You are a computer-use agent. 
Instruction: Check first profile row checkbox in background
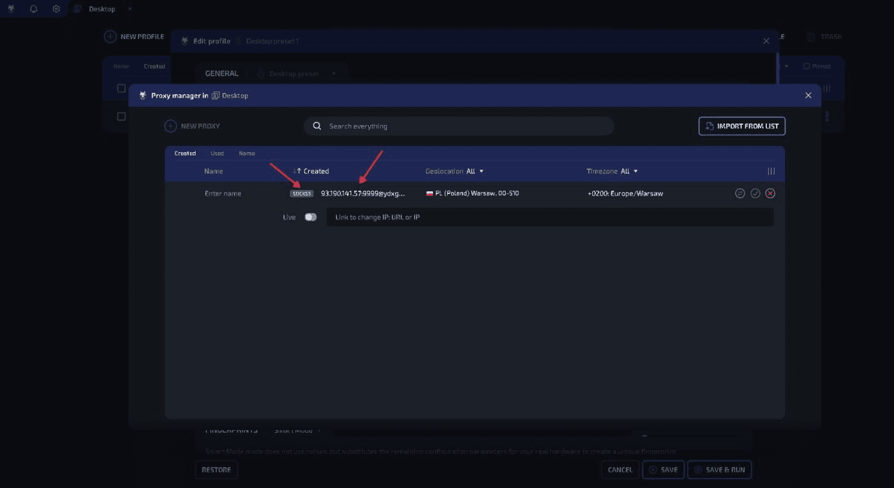point(121,89)
